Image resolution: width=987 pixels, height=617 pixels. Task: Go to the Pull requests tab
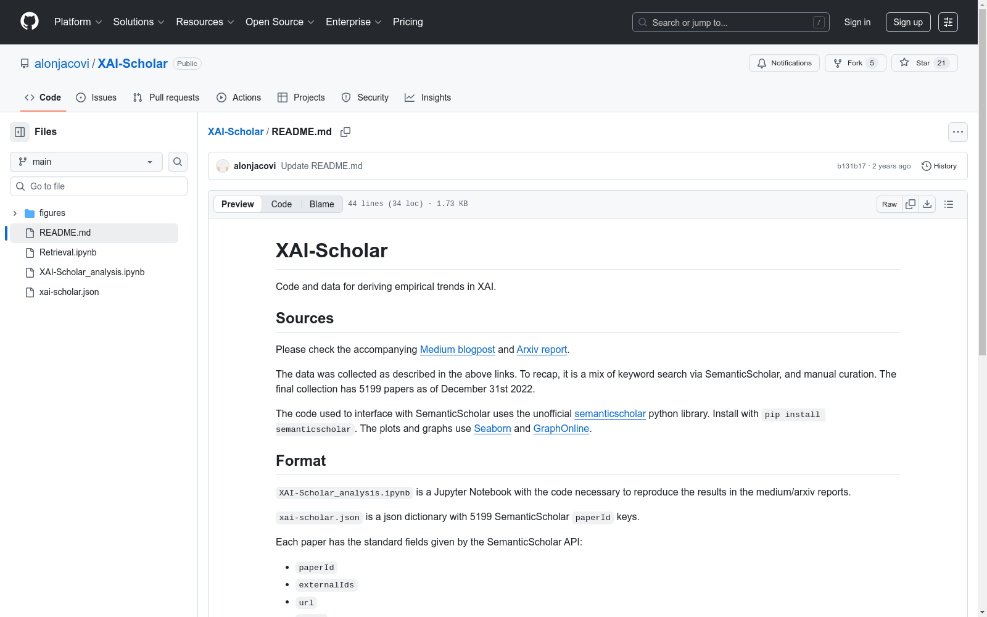coord(166,97)
